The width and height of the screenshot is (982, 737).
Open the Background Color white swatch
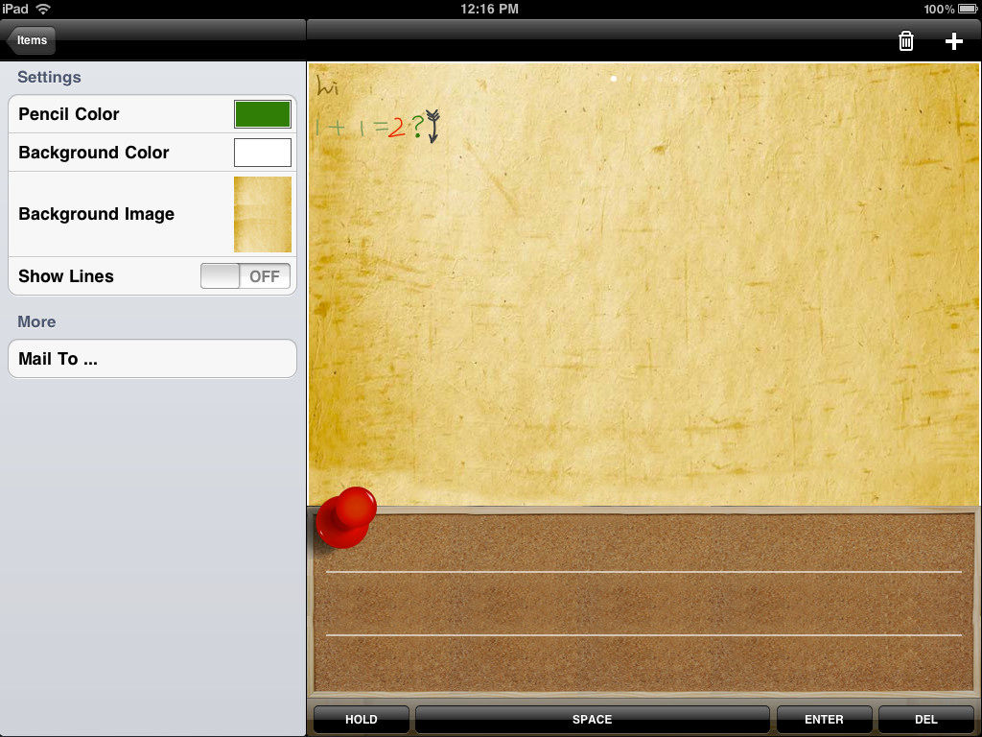tap(263, 153)
